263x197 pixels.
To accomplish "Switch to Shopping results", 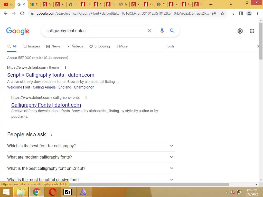I will 100,46.
